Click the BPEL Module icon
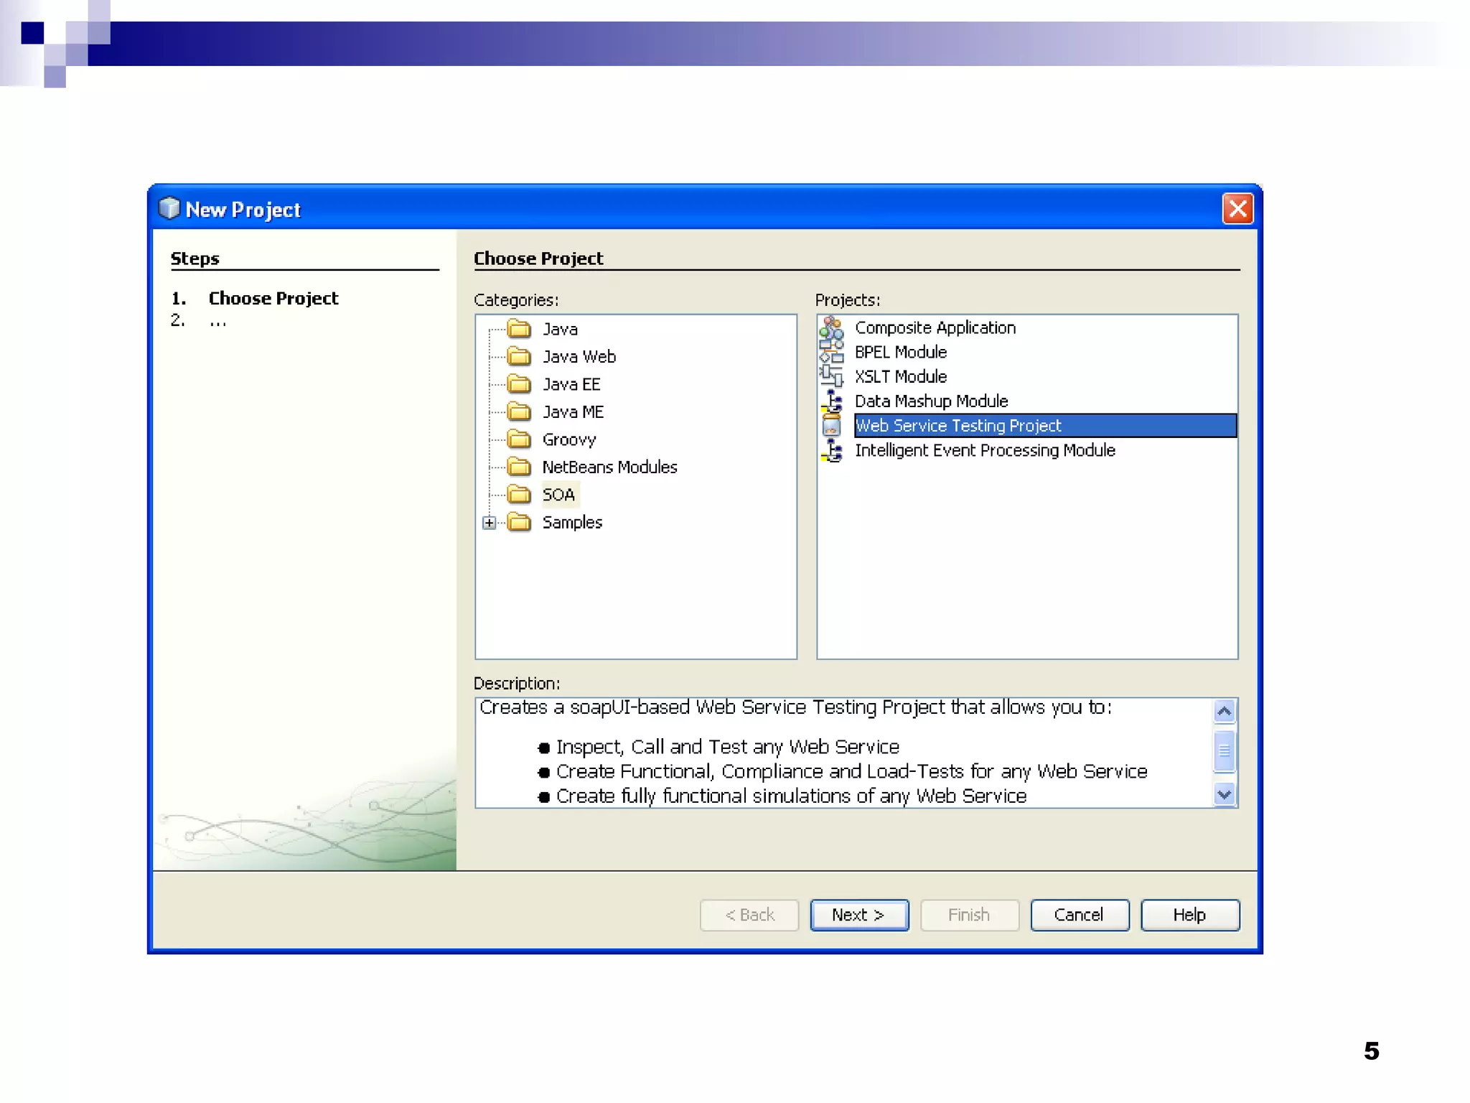1470x1103 pixels. click(x=831, y=353)
